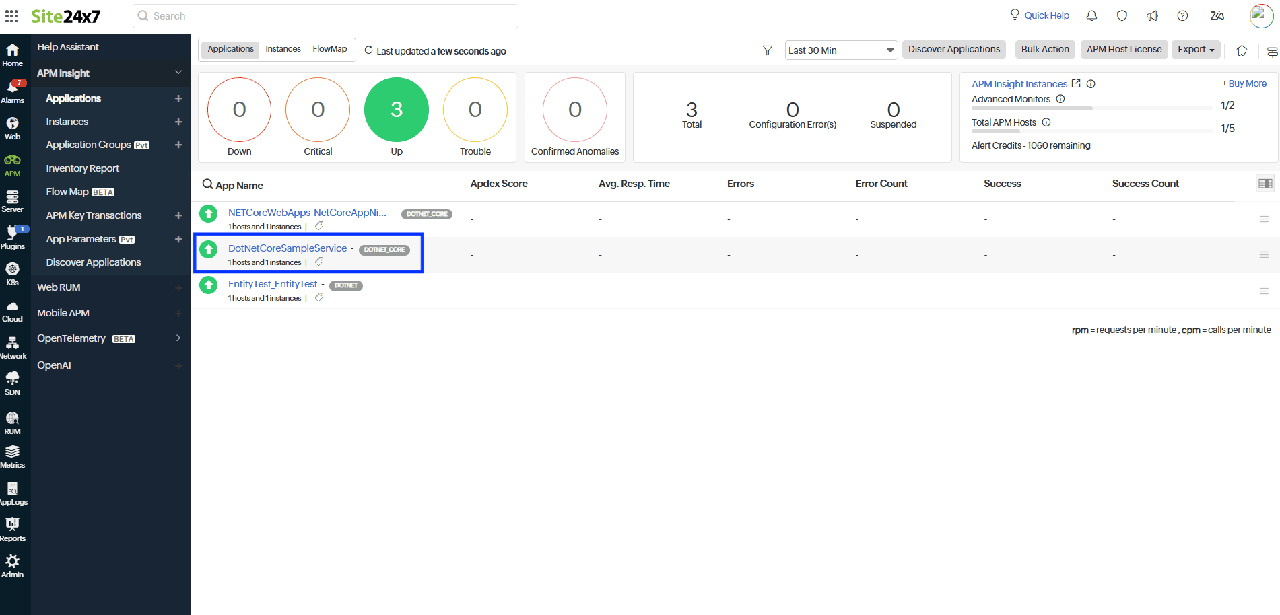The height and width of the screenshot is (615, 1280).
Task: Click the Discover Applications button
Action: [x=954, y=49]
